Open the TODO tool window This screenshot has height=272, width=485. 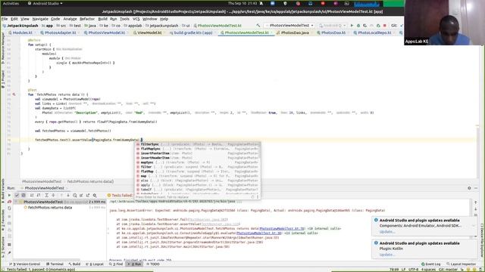click(x=153, y=264)
